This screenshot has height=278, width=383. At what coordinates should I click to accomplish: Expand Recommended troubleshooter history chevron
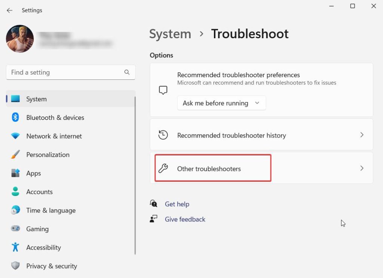click(362, 135)
